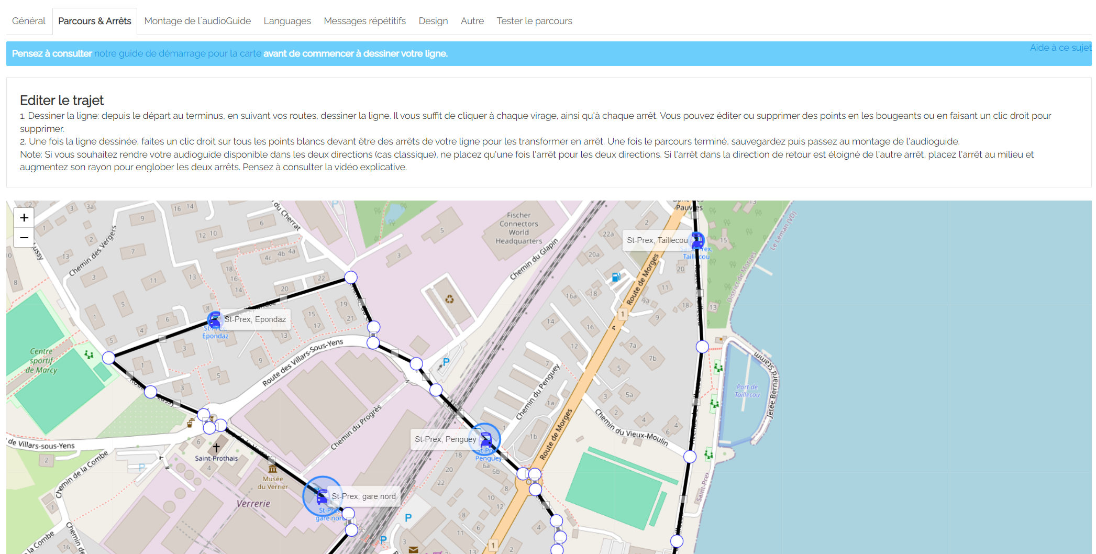Click the Saint-Prothais church cross icon
Screen dimensions: 1096x554
[216, 448]
